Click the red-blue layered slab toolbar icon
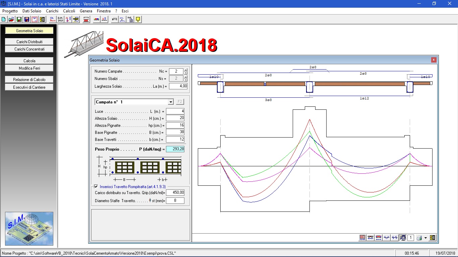This screenshot has height=257, width=458. pos(379,238)
